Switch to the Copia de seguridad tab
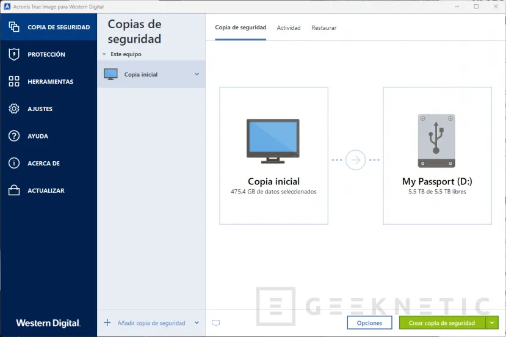This screenshot has width=506, height=337. 240,27
